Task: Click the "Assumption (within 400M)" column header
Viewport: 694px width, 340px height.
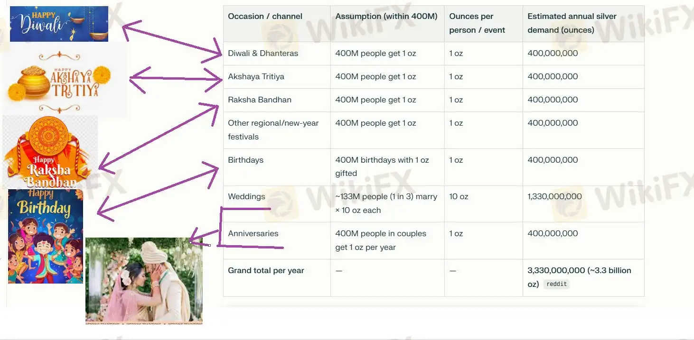Action: click(x=386, y=17)
